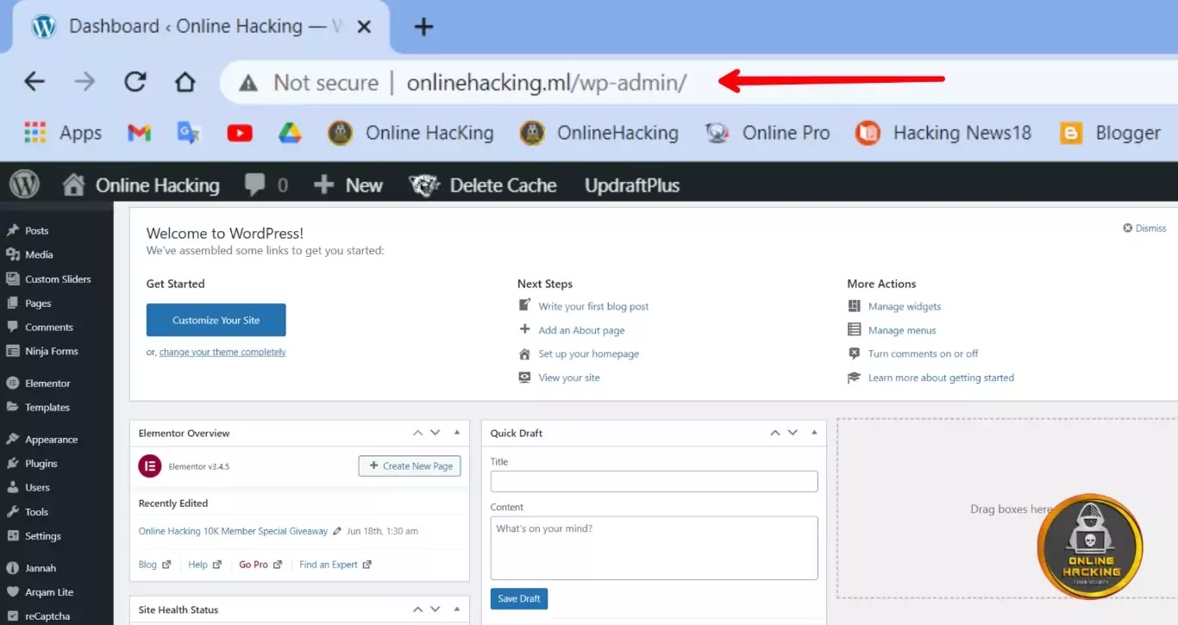Open Templates sidebar item
Screen dimensions: 1178x625
pyautogui.click(x=47, y=408)
